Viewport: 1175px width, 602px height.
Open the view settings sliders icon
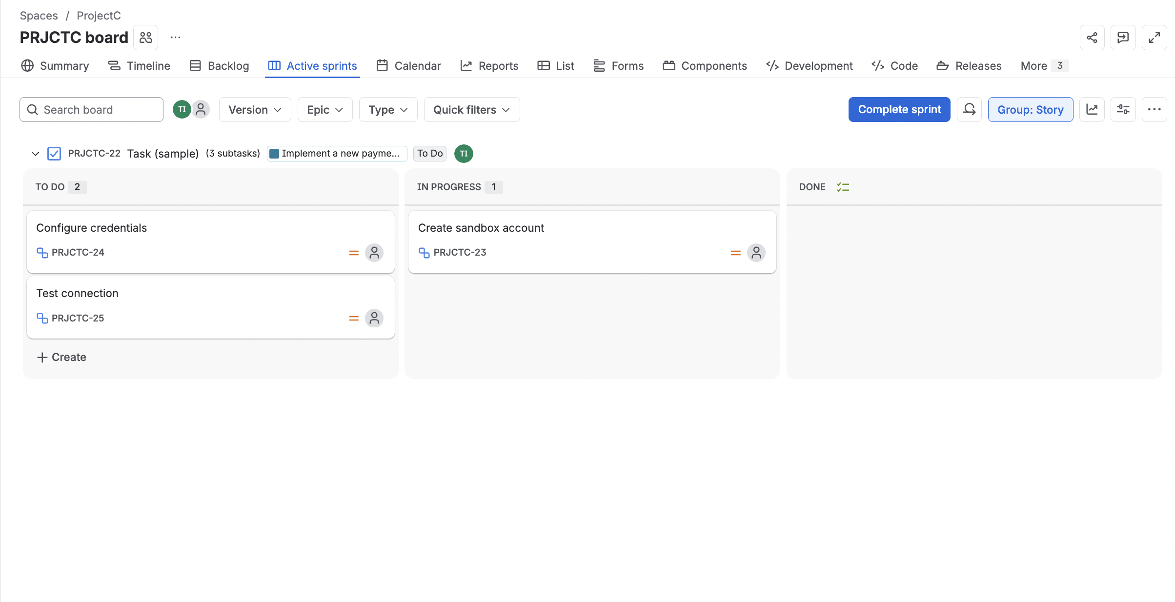(x=1123, y=109)
